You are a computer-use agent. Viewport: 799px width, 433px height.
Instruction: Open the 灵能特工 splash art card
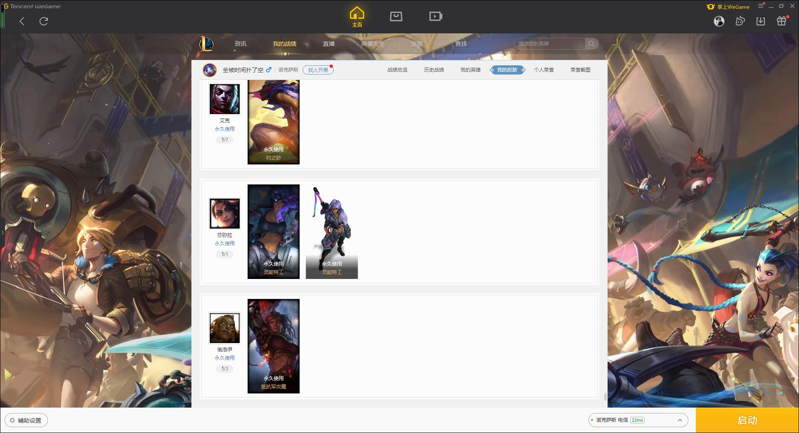tap(273, 231)
